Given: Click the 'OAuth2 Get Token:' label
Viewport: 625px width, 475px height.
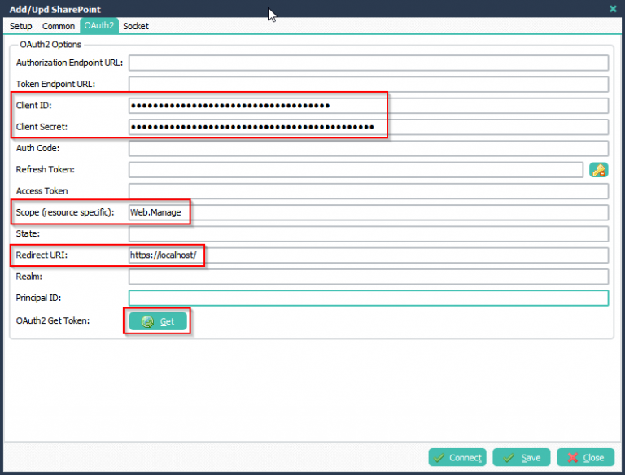Looking at the screenshot, I should pyautogui.click(x=53, y=320).
